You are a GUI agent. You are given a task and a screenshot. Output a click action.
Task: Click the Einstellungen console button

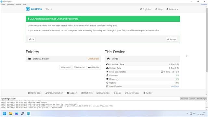201,99
